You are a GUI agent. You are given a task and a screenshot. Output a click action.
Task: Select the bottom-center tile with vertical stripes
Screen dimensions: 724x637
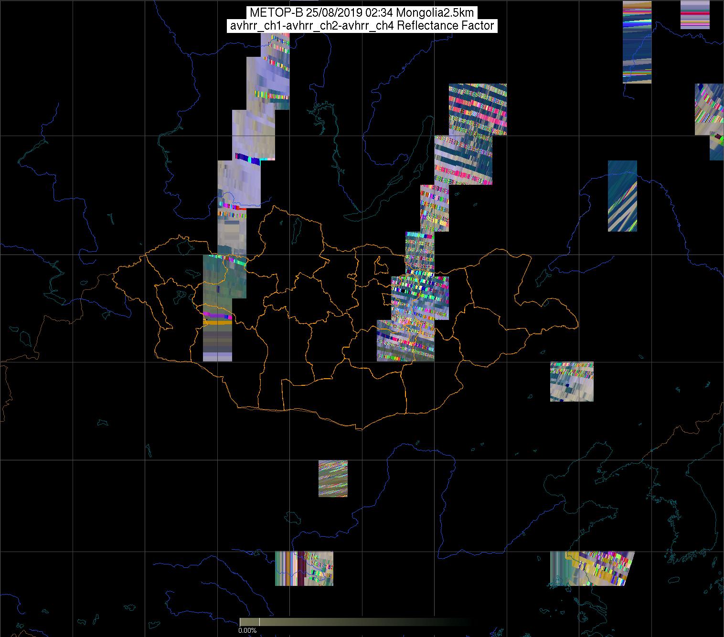click(x=304, y=568)
